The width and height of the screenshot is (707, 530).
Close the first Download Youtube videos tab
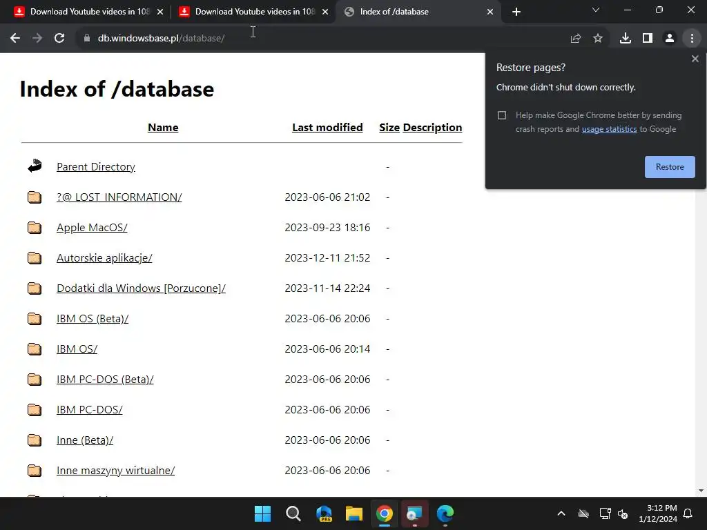(160, 12)
